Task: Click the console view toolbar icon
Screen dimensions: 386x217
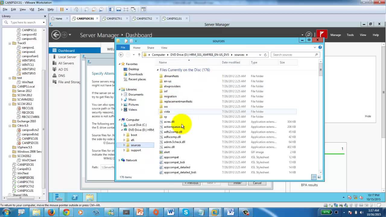Action: click(x=144, y=9)
